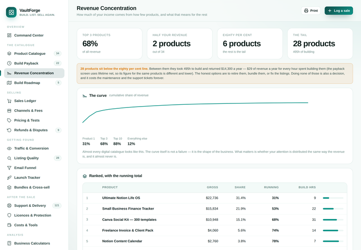Click the RUNNING column header

click(271, 187)
